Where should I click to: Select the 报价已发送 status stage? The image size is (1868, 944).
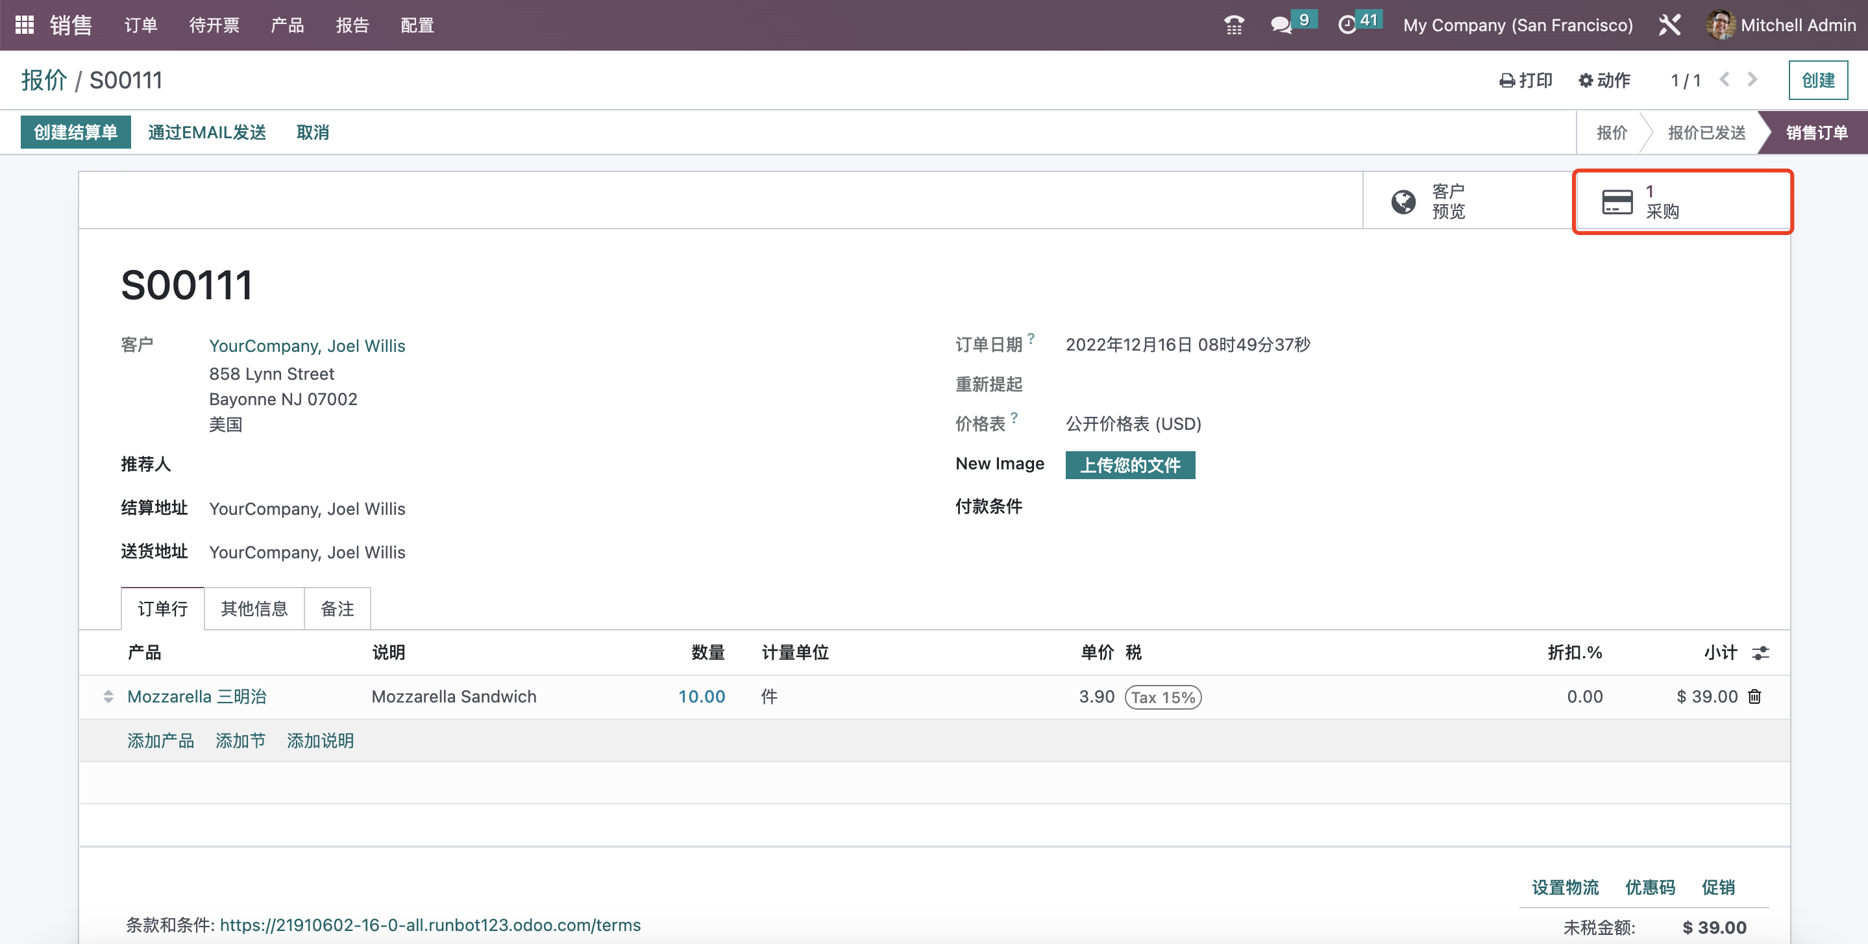[x=1706, y=132]
